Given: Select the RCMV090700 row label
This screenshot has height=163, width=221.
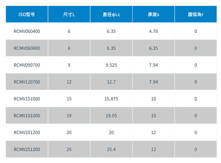Looking at the screenshot, I should click(27, 65).
